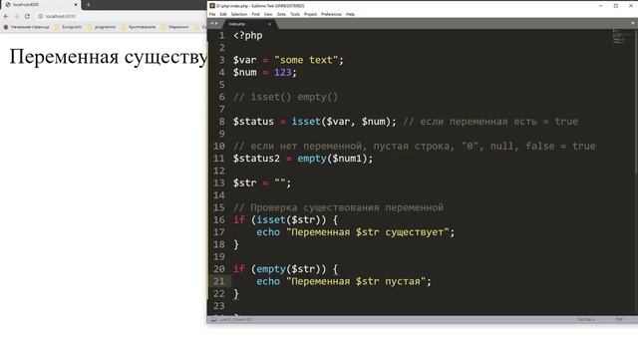This screenshot has height=359, width=638.
Task: Open the Eurogrozhi bookmark folder
Action: (x=69, y=27)
